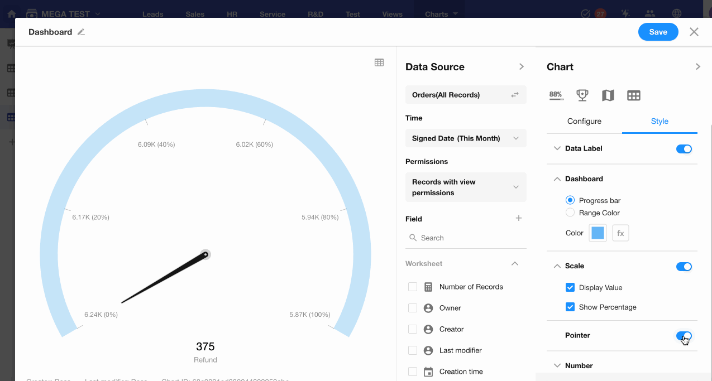Switch data source using the swap arrows icon
The height and width of the screenshot is (381, 712).
pos(515,95)
